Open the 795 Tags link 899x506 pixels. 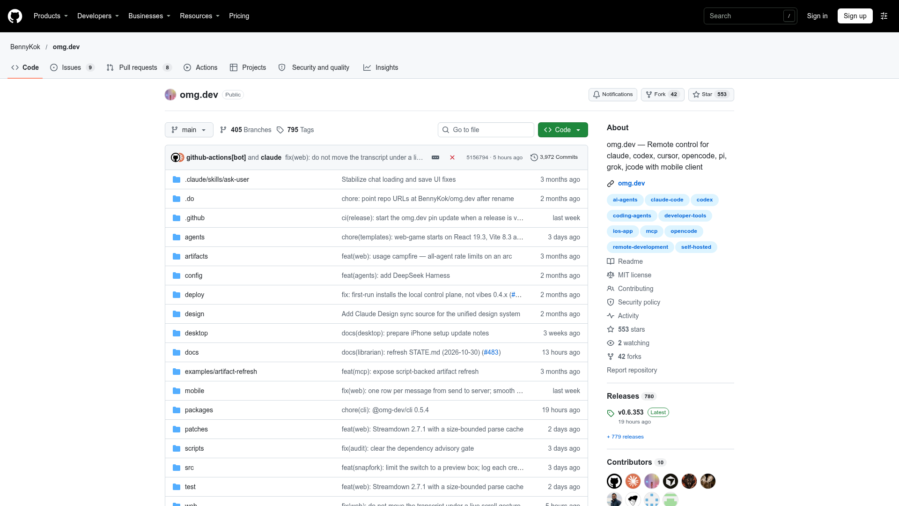pyautogui.click(x=295, y=130)
